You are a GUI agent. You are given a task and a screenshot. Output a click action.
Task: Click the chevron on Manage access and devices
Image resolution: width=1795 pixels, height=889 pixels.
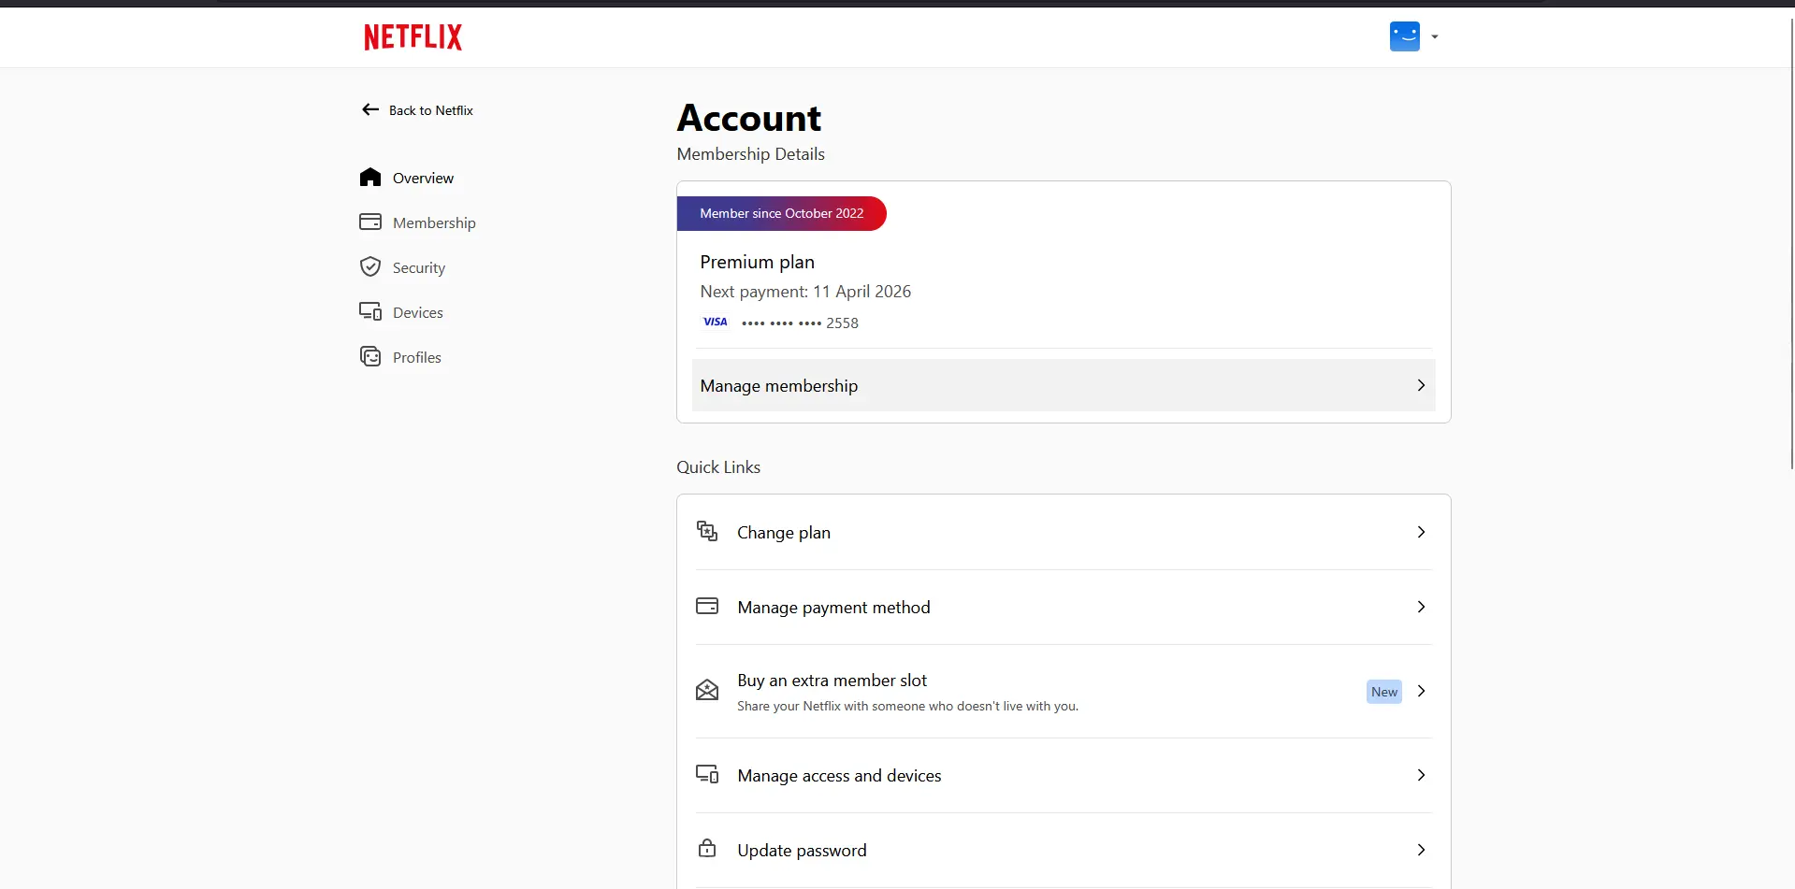[1421, 775]
